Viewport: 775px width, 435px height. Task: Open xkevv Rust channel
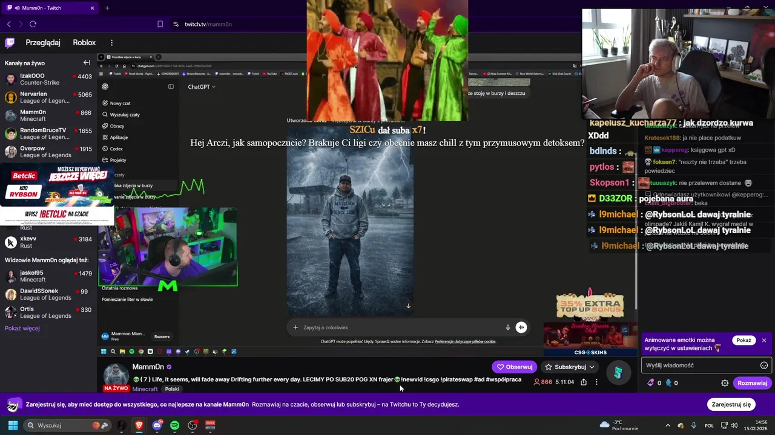pyautogui.click(x=48, y=242)
